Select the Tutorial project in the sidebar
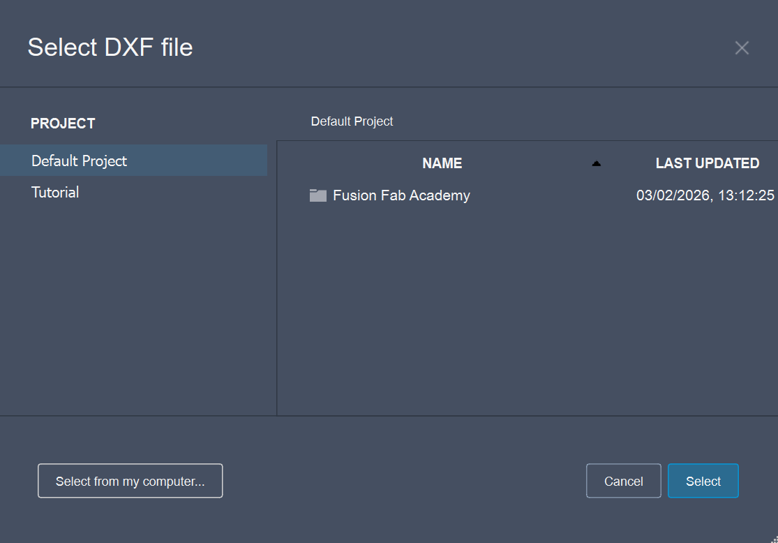Screen dimensions: 778x543 [x=55, y=192]
